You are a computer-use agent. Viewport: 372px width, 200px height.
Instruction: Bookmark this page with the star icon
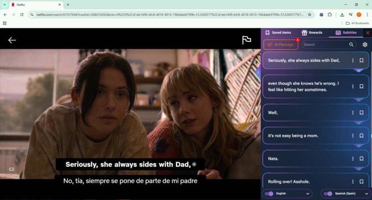point(310,15)
